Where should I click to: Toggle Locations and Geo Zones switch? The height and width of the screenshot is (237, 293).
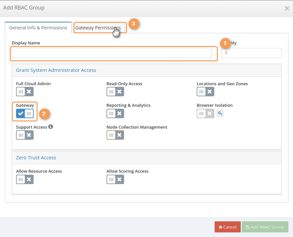coord(205,92)
